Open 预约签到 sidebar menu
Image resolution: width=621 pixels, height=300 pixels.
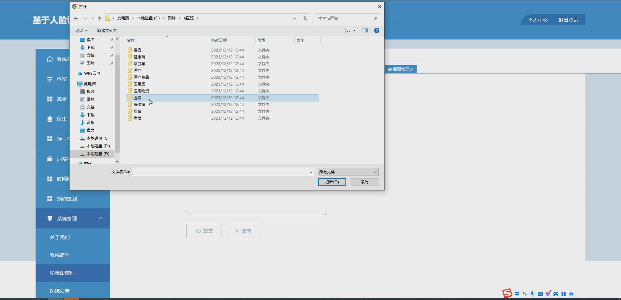[x=73, y=199]
